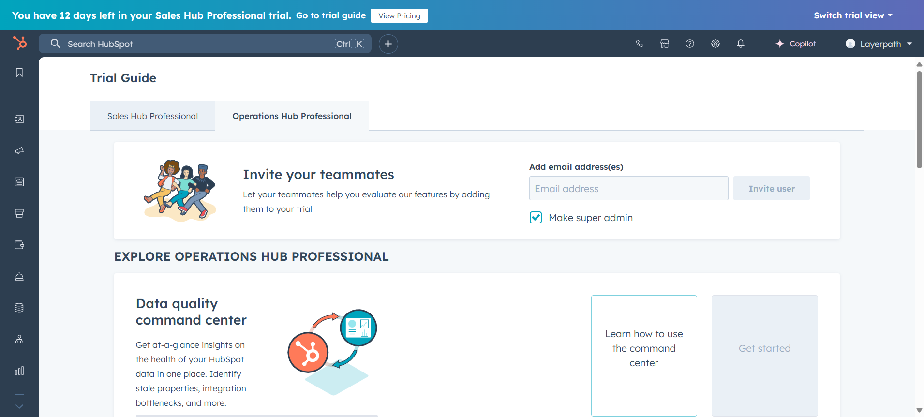924x417 pixels.
Task: Open the Notifications bell icon
Action: point(741,44)
